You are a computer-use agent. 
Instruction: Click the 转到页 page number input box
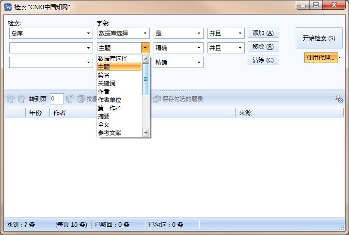[56, 99]
